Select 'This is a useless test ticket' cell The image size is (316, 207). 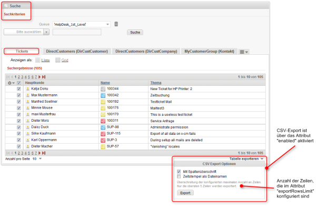pos(171,114)
